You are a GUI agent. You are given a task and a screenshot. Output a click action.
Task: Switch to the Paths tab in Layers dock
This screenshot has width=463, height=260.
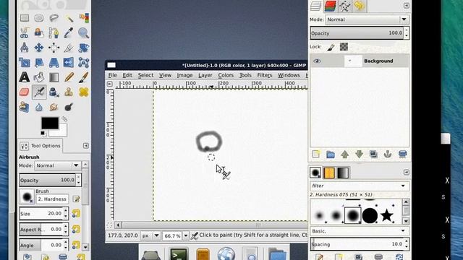pos(344,6)
